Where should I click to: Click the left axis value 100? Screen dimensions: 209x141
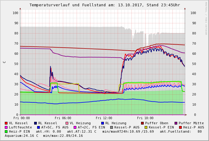(16, 13)
